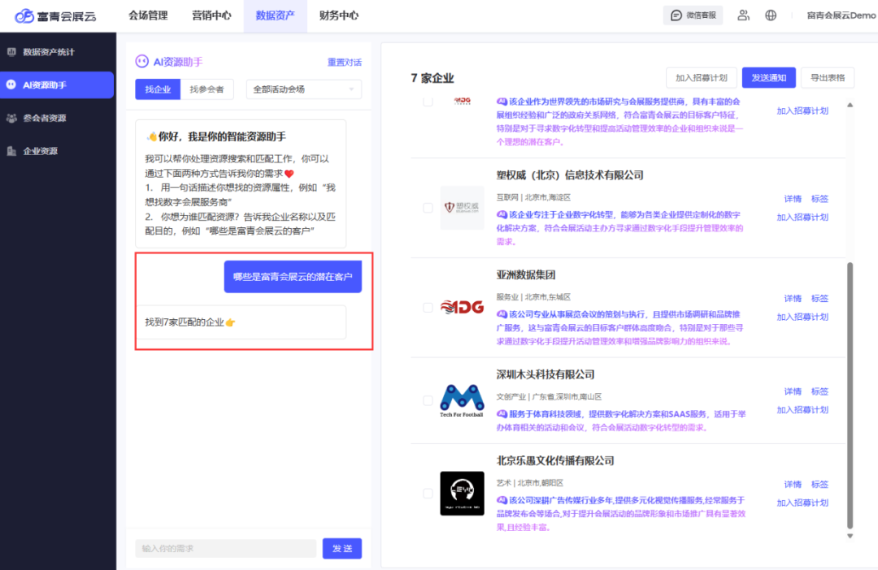
Task: Open 详情 for 深圳木头科技有限公司
Action: (x=793, y=391)
